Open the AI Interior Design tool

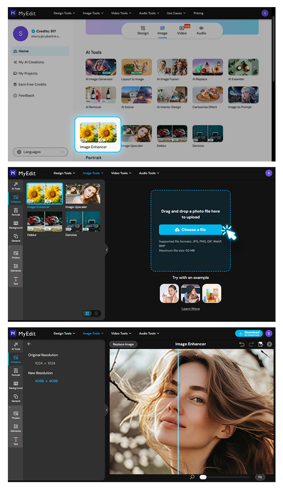pos(172,97)
